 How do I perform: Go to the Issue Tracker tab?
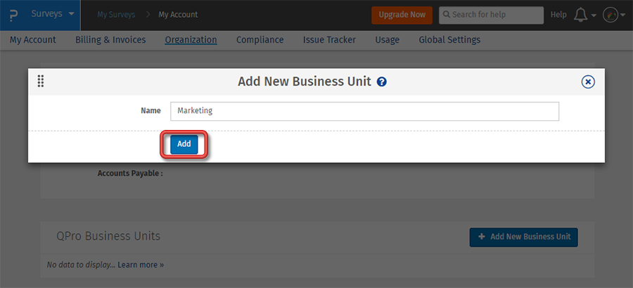click(329, 40)
